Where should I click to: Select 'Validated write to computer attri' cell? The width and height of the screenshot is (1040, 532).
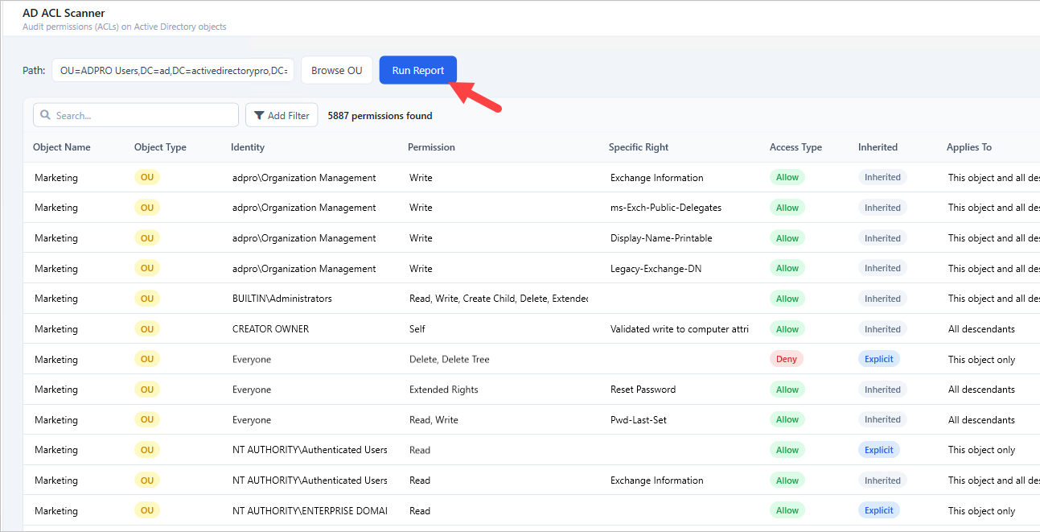pos(680,329)
